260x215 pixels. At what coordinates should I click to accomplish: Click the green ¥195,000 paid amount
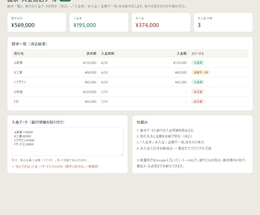(85, 25)
